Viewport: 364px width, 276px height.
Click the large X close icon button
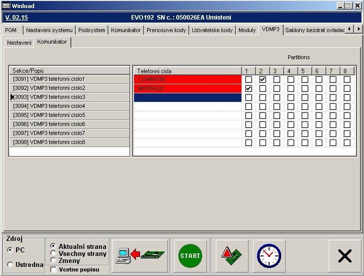click(x=344, y=256)
